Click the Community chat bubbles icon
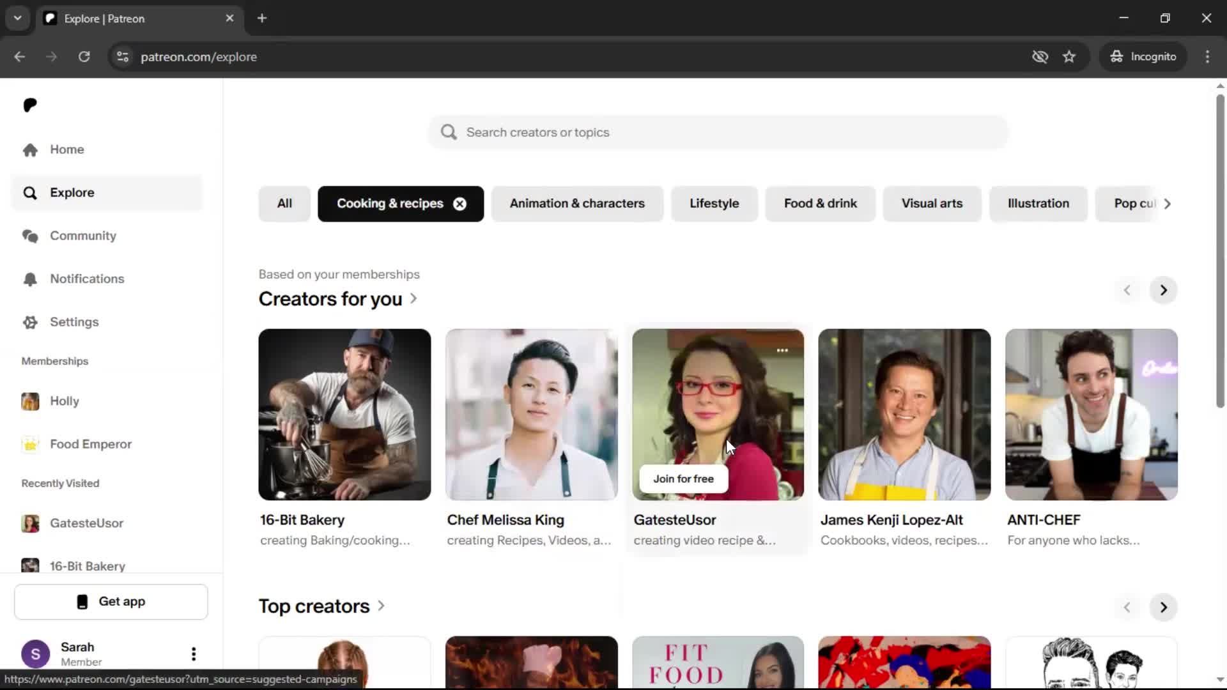1227x690 pixels. 30,236
